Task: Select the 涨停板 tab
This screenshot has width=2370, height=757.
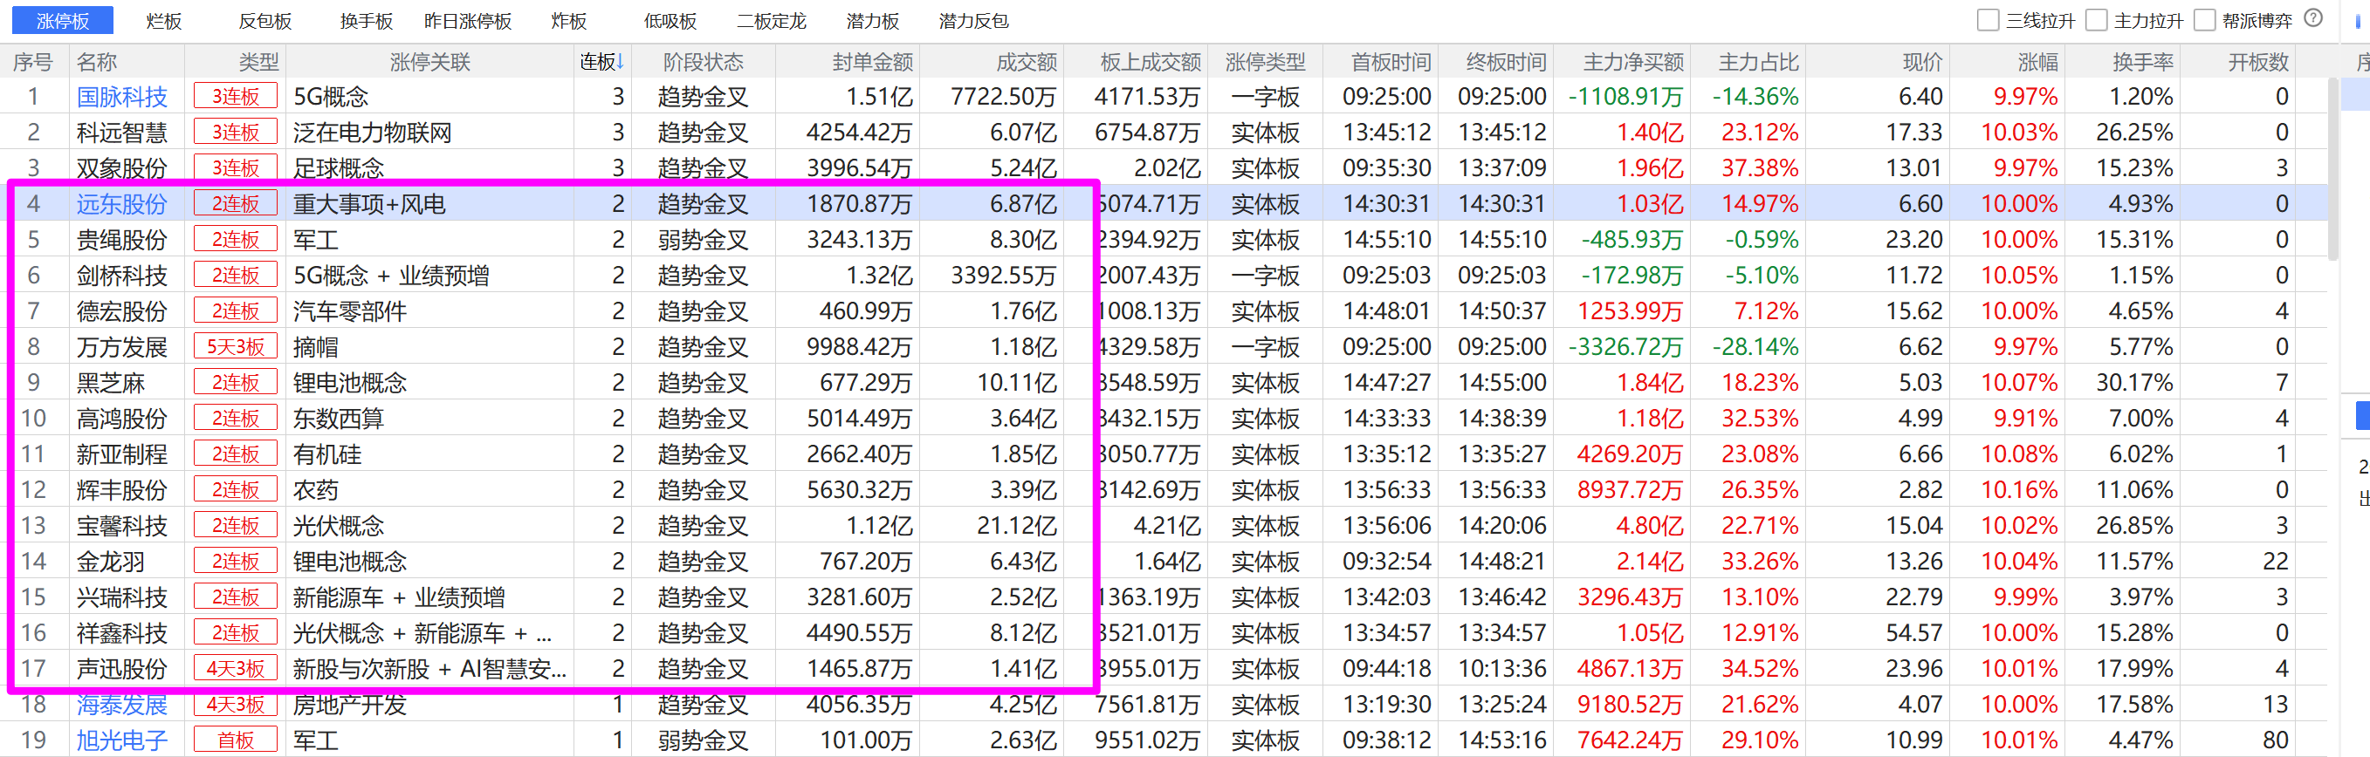Action: (x=63, y=20)
